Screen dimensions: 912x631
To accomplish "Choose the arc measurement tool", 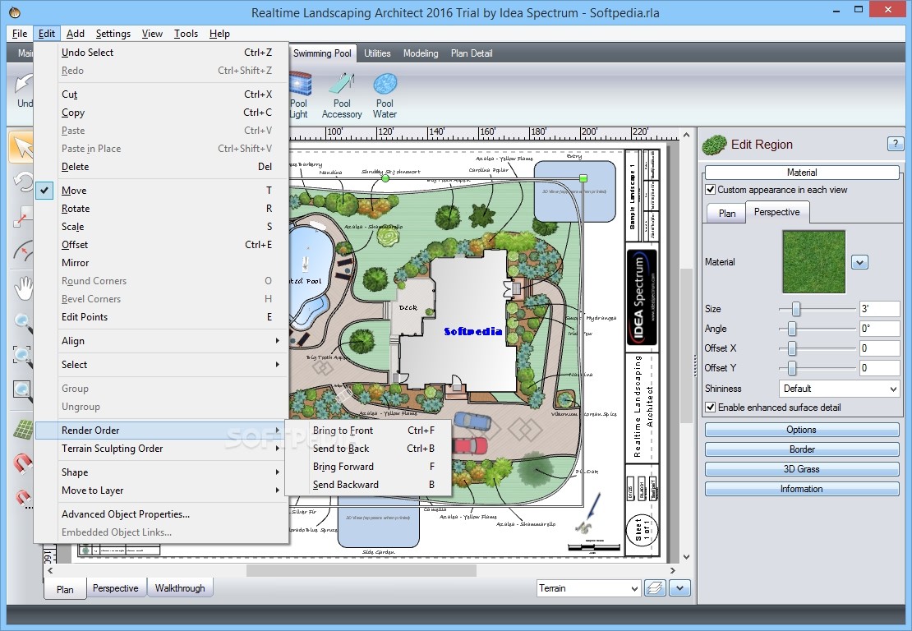I will click(22, 251).
